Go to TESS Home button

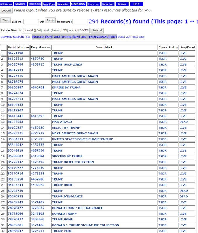click(x=6, y=4)
